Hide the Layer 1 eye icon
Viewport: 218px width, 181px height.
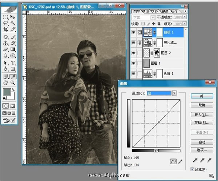133,63
